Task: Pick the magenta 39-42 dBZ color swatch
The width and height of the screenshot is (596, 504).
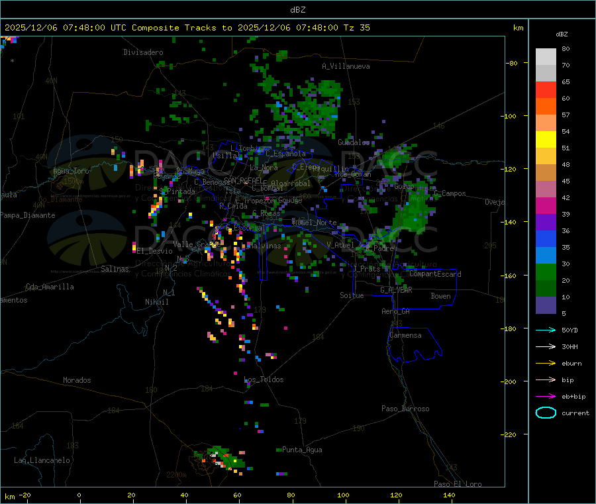Action: (x=546, y=205)
